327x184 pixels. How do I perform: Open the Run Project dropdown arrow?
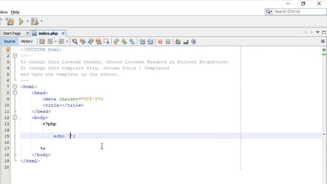27,21
